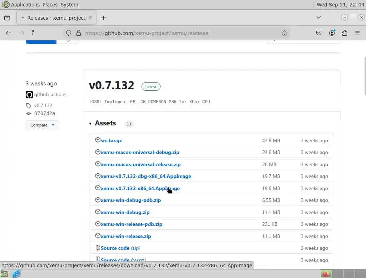Open the v0.7.132 tag link in sidebar
The width and height of the screenshot is (366, 278).
(43, 105)
